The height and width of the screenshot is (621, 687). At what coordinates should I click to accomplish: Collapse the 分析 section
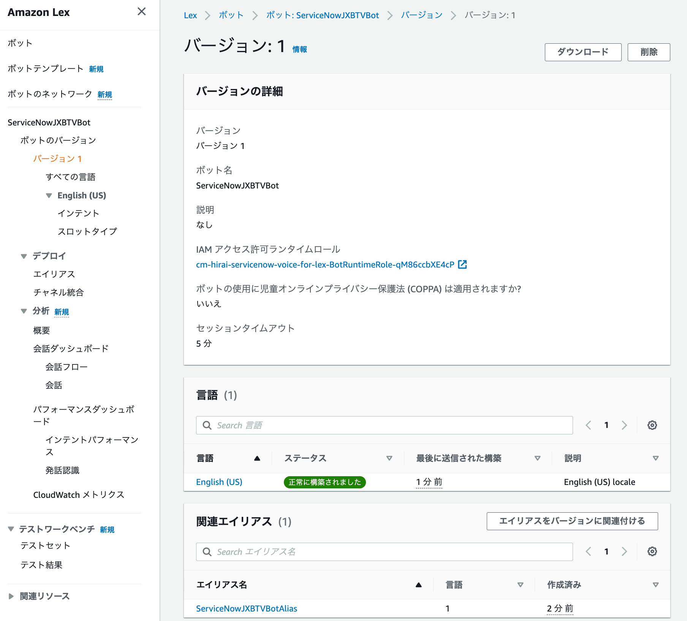(24, 311)
